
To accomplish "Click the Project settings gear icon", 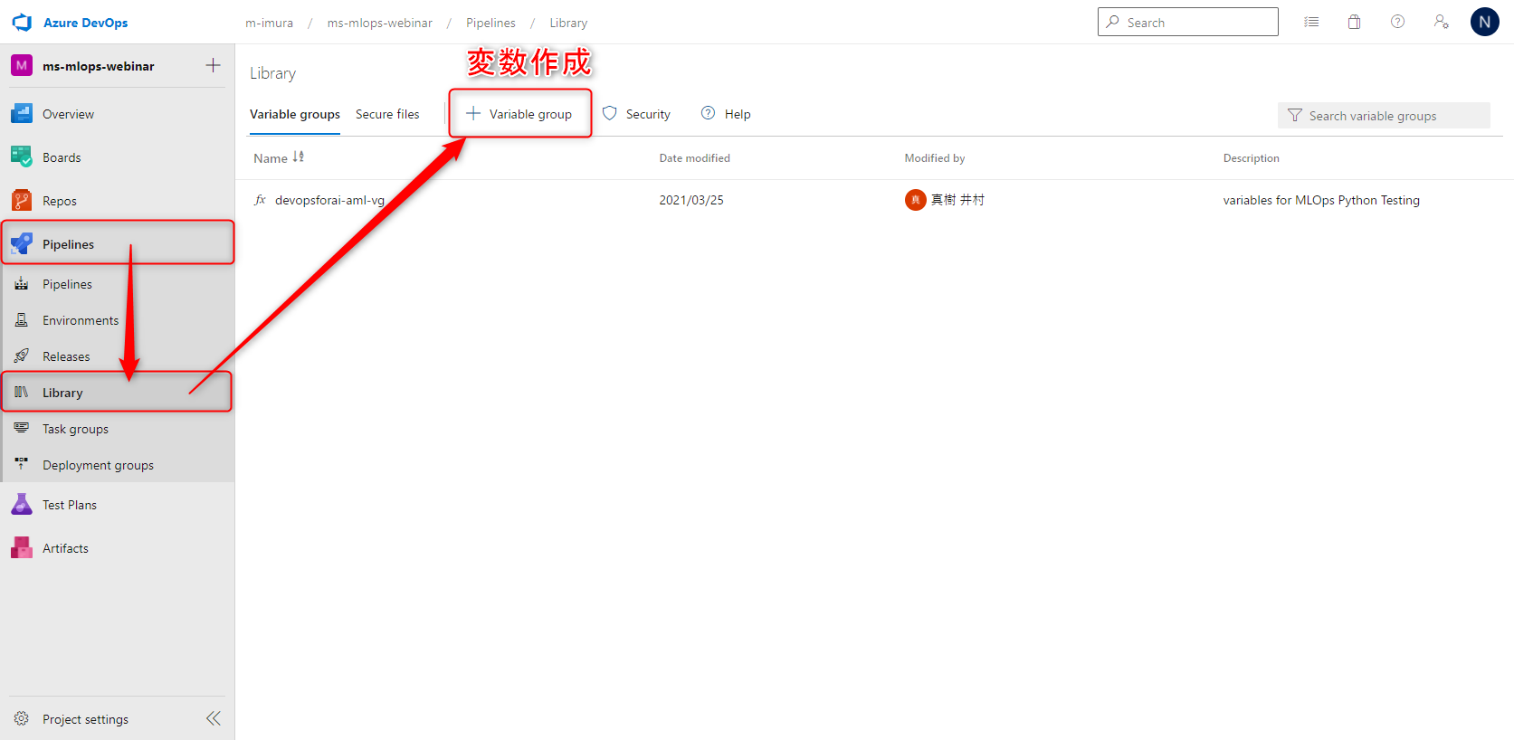I will 22,719.
